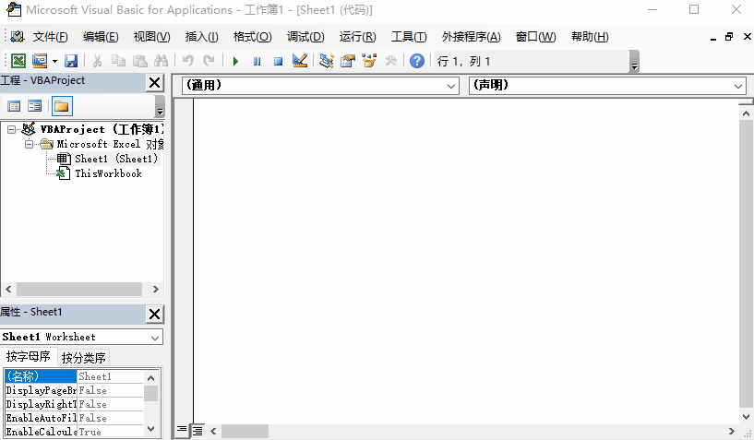The height and width of the screenshot is (440, 754).
Task: Open the 插入(I) menu
Action: [201, 37]
